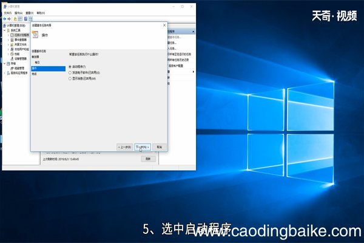Toggle the show/hide console tree toolbar icon
364x243 pixels.
pyautogui.click(x=20, y=19)
